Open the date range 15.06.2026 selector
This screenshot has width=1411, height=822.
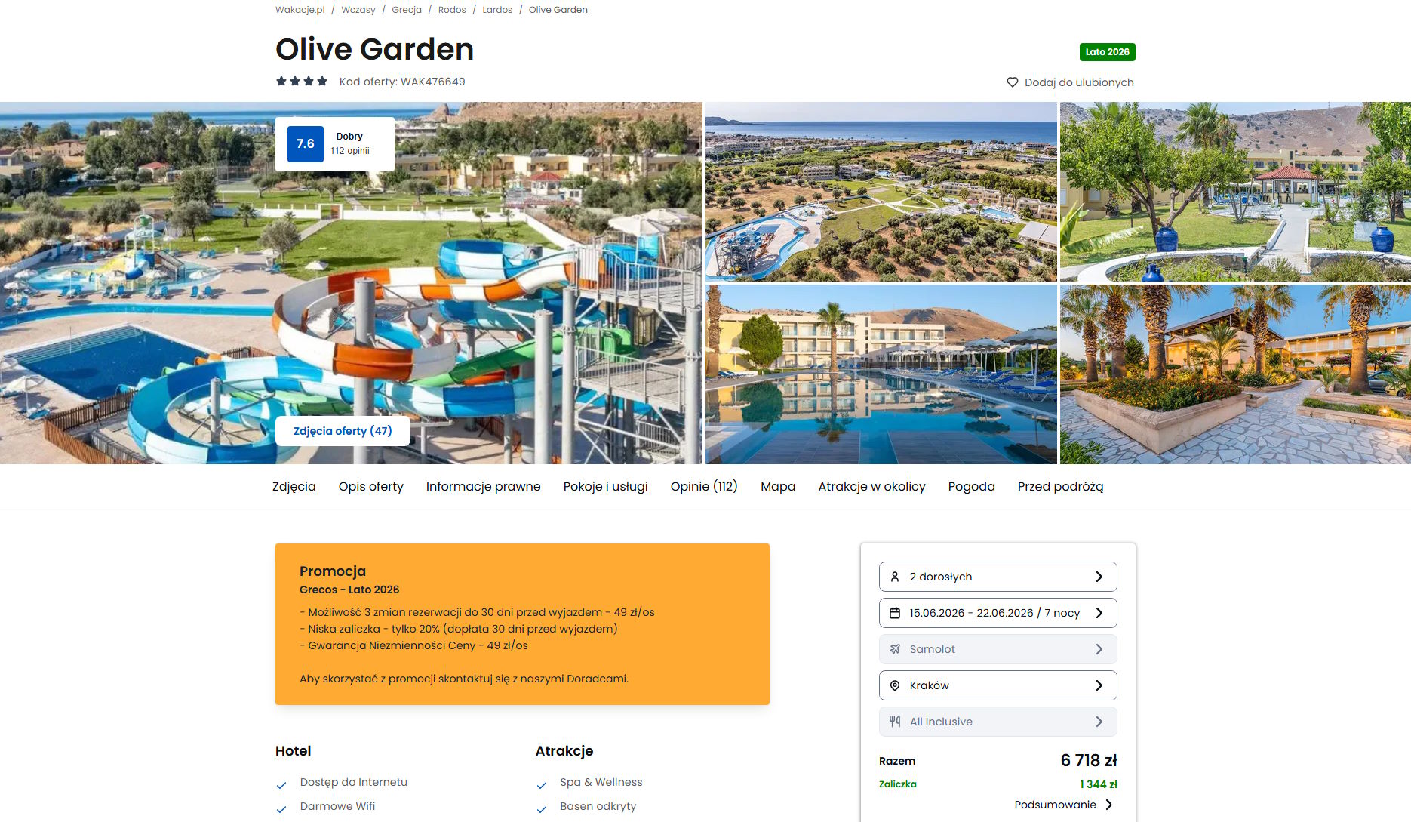998,613
